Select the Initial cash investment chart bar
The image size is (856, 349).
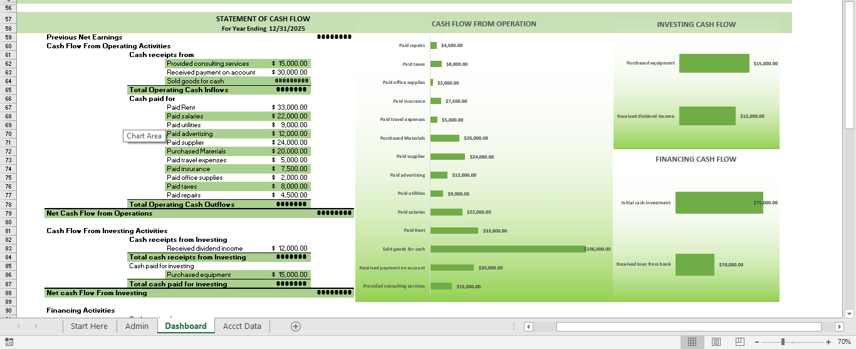coord(719,202)
